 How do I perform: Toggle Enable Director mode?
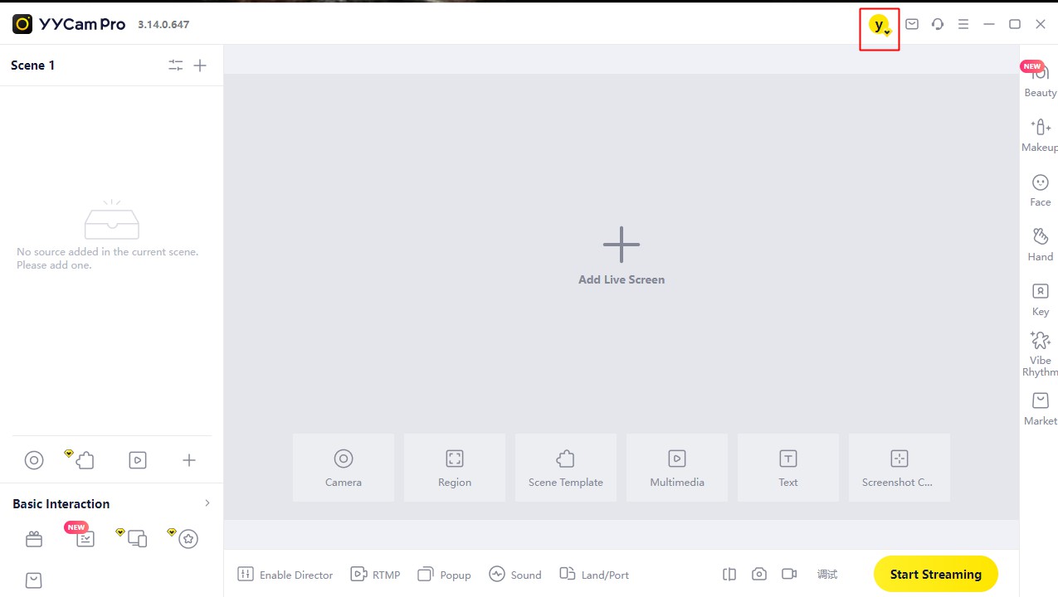click(x=285, y=575)
